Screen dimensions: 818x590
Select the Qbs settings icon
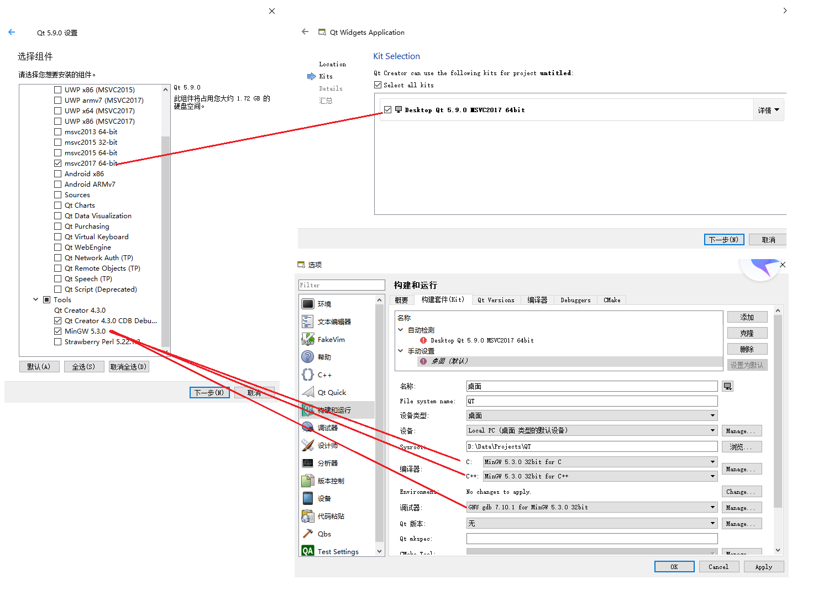point(308,533)
